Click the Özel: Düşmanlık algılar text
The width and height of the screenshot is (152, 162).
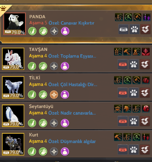(72, 141)
